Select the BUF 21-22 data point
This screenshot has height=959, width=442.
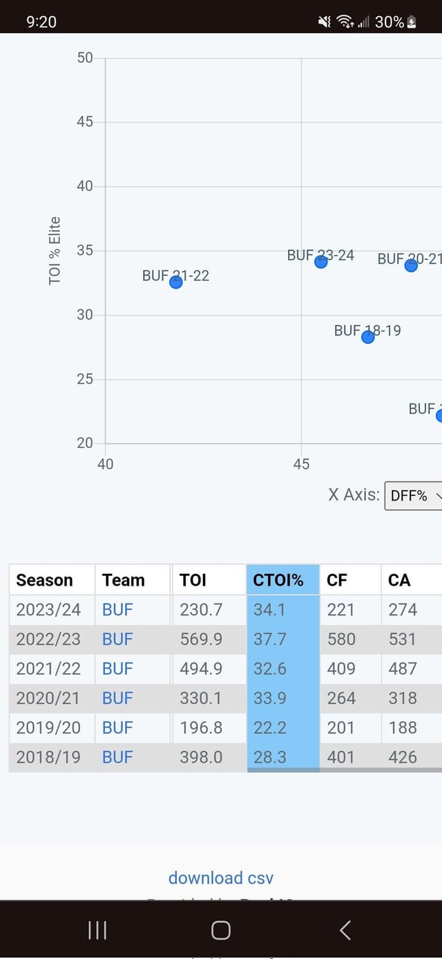[176, 281]
